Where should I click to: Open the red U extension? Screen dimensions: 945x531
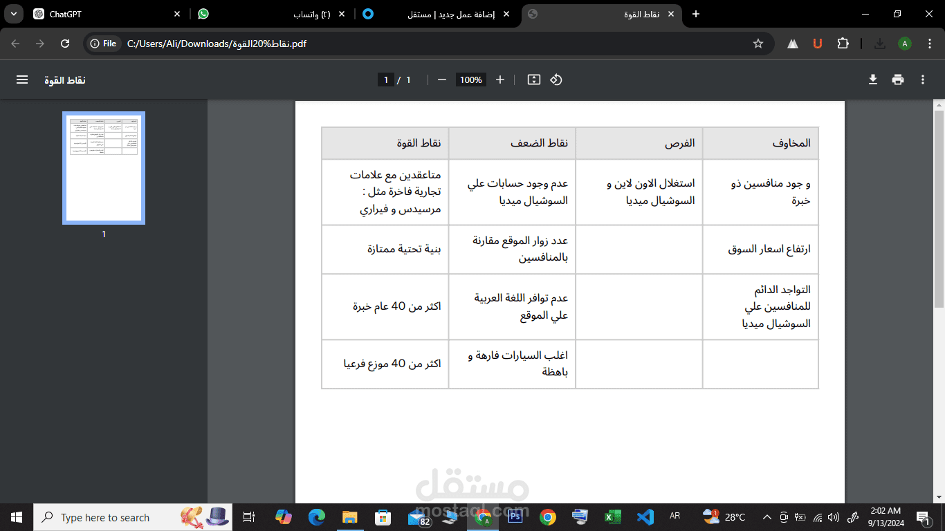[x=818, y=44]
